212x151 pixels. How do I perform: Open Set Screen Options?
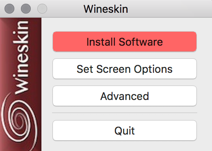click(125, 69)
